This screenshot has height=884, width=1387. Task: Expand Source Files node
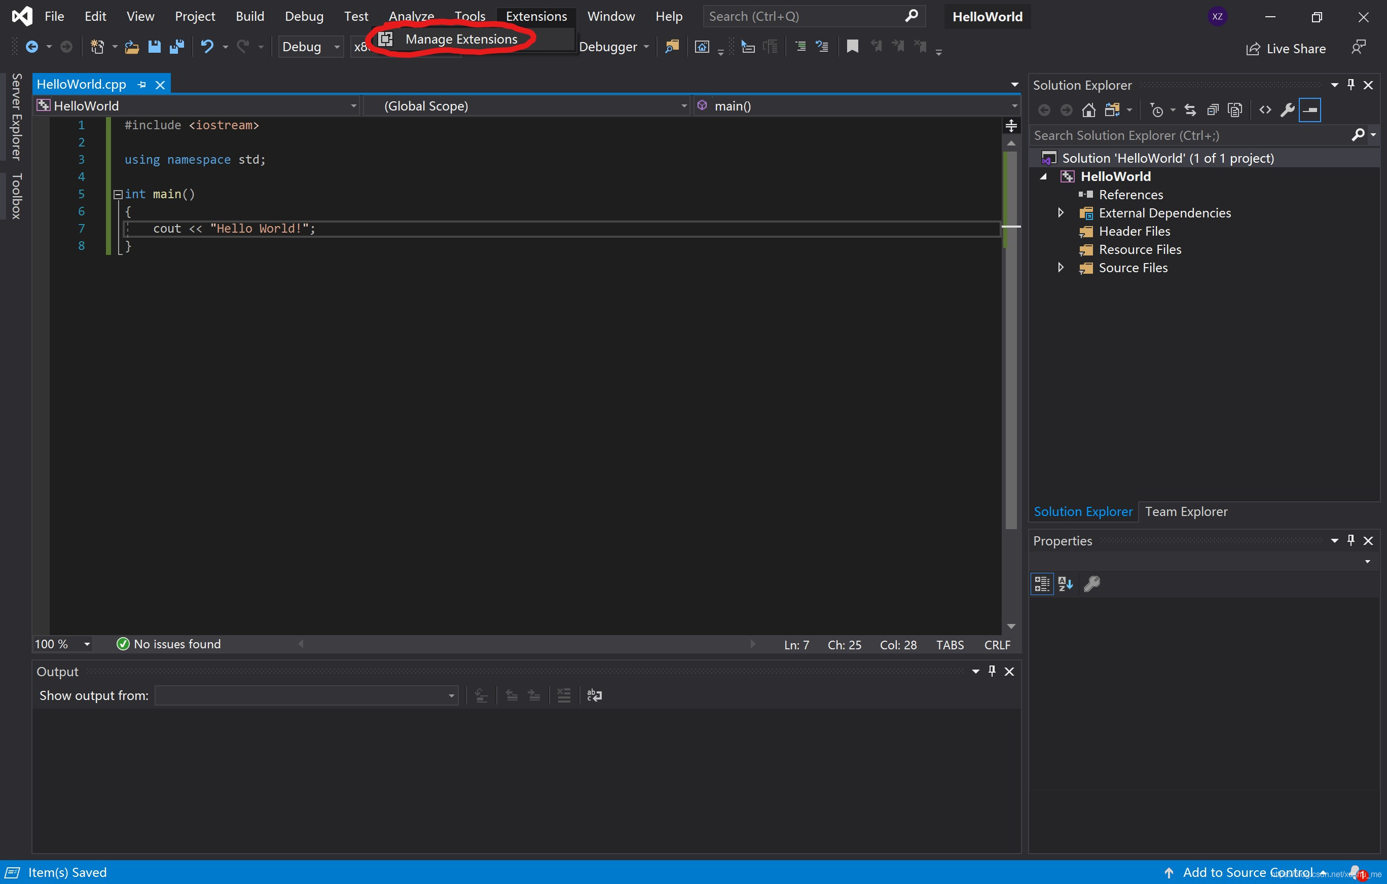1061,268
